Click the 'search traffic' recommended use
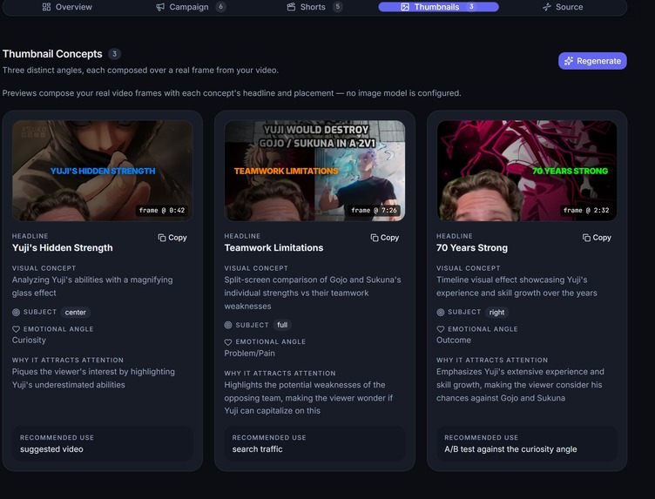Viewport: 655px width, 499px height. [x=257, y=449]
